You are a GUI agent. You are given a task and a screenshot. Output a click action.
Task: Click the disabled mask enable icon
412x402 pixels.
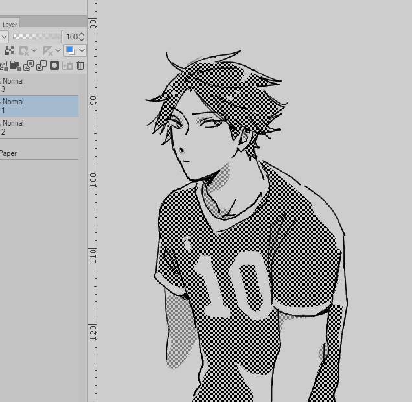pyautogui.click(x=24, y=50)
